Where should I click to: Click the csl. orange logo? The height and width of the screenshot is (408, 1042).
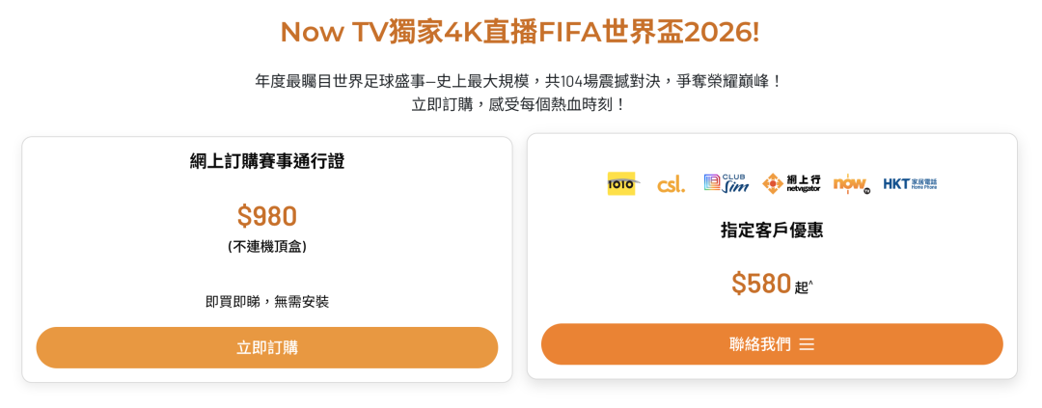tap(672, 185)
